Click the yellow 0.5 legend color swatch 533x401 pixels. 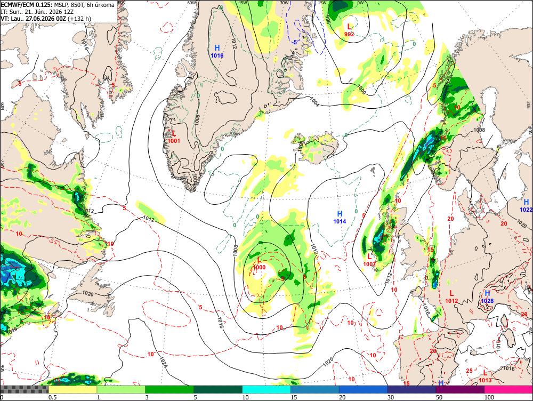click(x=72, y=389)
